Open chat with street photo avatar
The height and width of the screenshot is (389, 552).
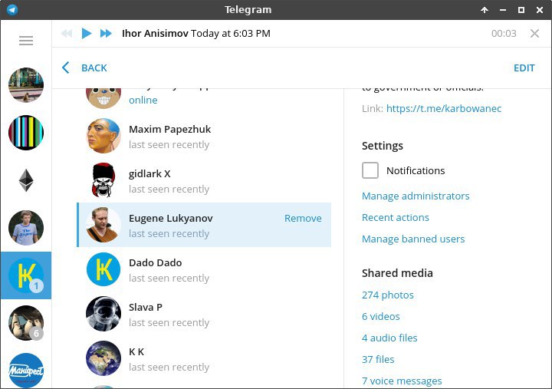coord(26,85)
